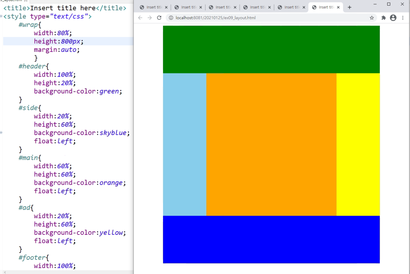Click the orange main block on page
This screenshot has width=410, height=274.
[x=271, y=144]
